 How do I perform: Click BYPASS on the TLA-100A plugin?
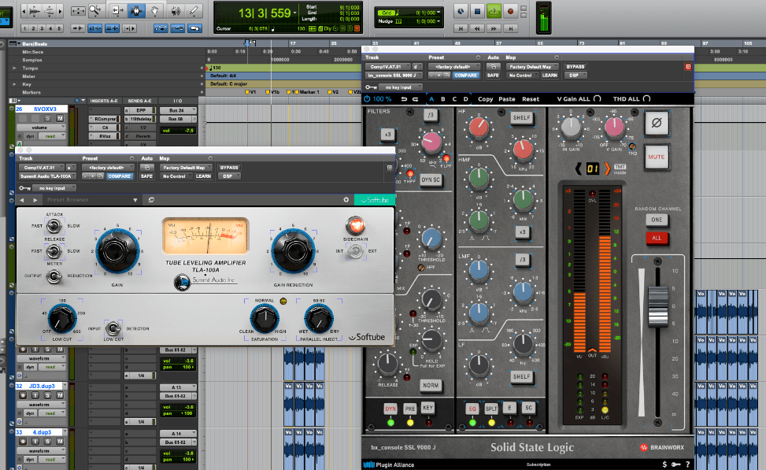coord(229,168)
